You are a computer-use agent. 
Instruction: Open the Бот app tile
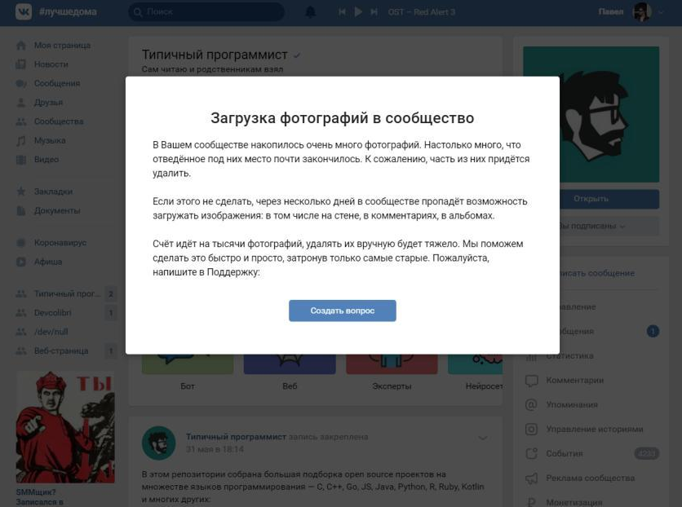[x=188, y=371]
